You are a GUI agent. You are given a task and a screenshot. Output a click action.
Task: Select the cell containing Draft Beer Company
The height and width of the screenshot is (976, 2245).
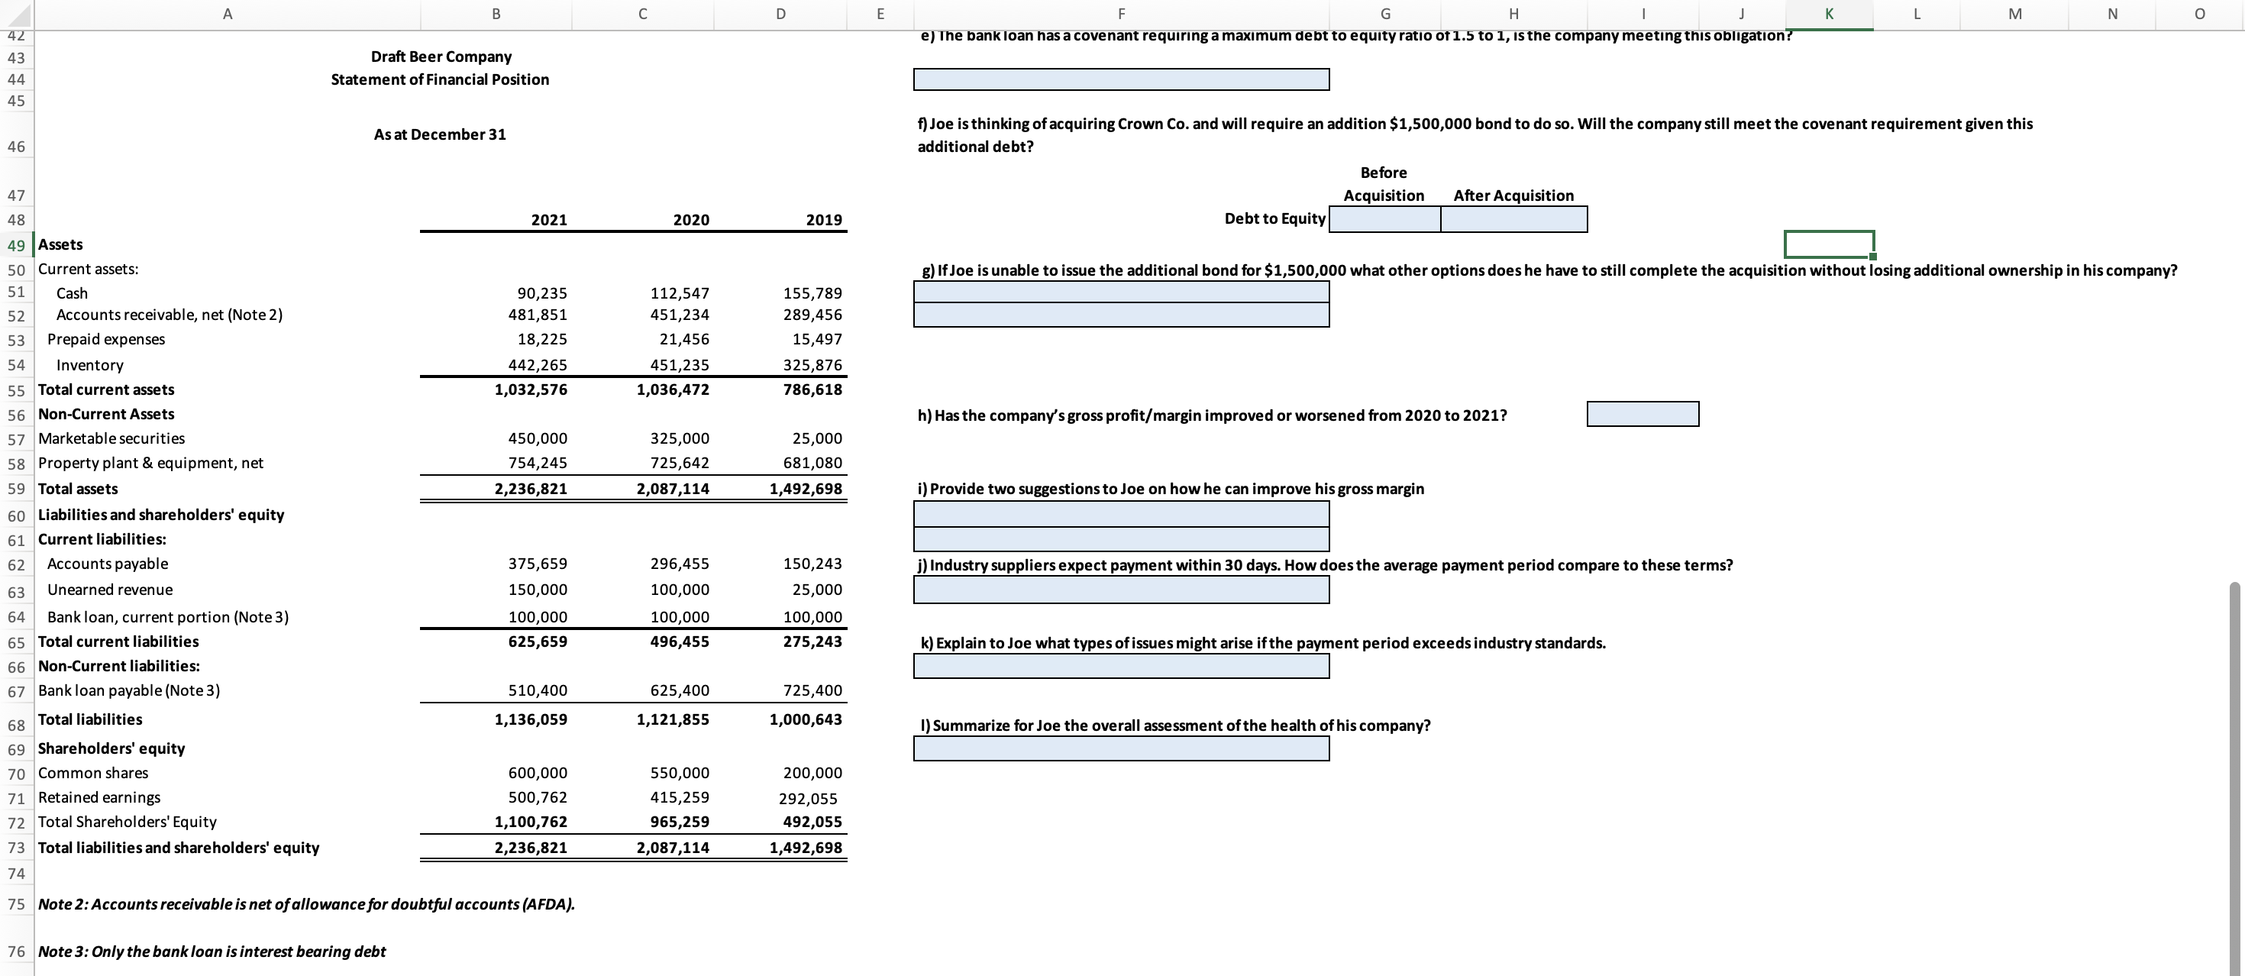click(x=440, y=57)
